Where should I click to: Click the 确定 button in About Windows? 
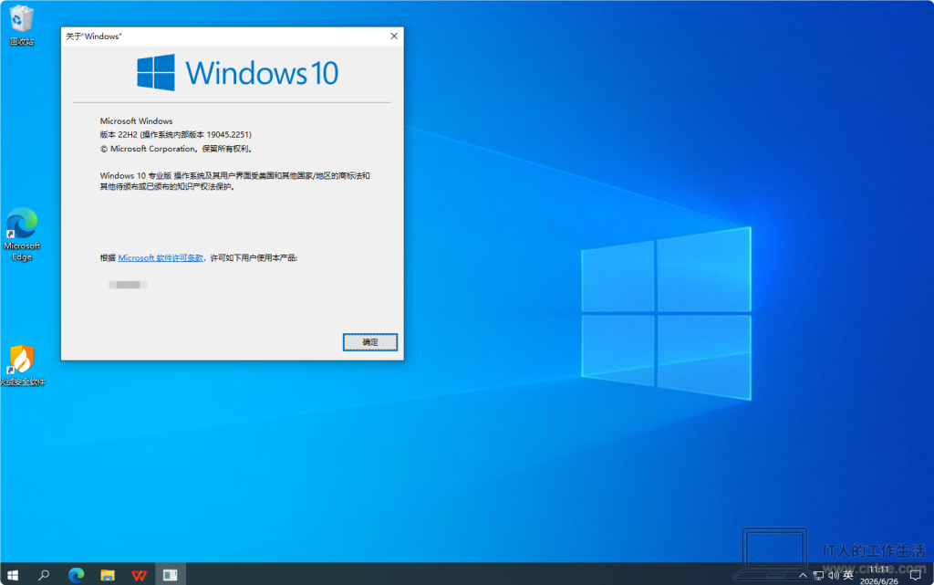pos(370,342)
